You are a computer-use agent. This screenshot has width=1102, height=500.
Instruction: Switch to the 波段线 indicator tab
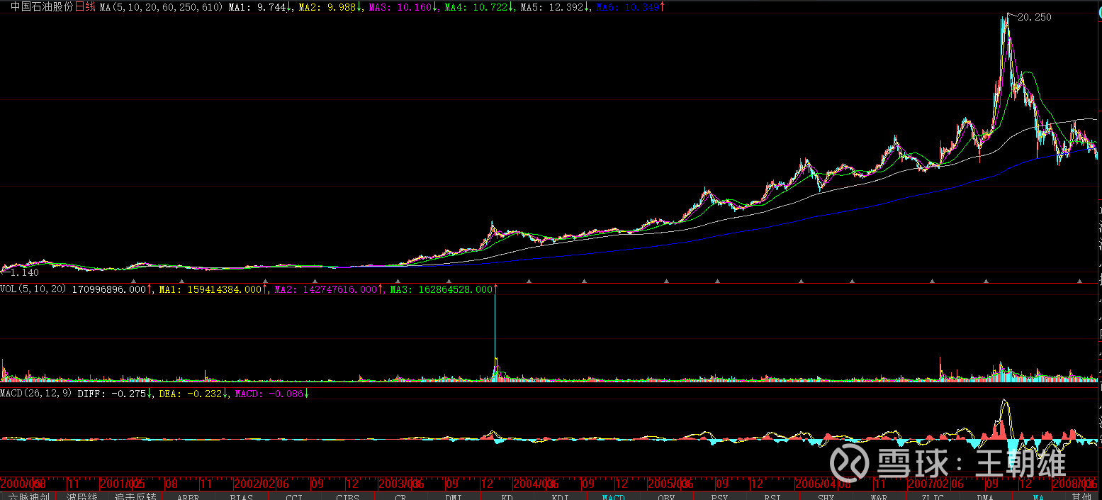point(82,497)
